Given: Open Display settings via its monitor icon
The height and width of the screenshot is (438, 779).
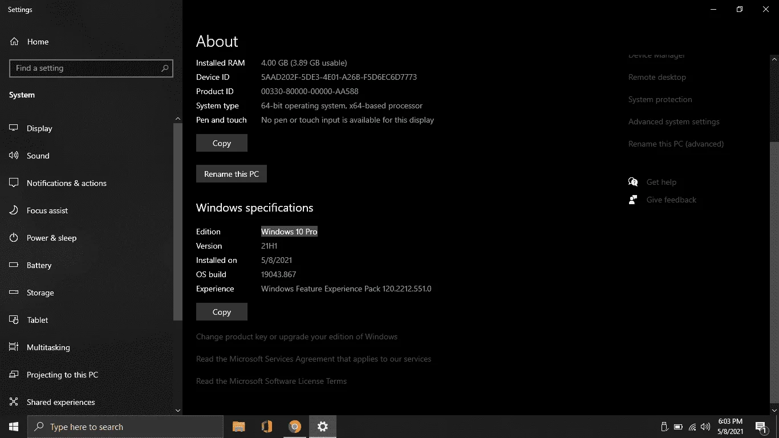Looking at the screenshot, I should tap(14, 128).
